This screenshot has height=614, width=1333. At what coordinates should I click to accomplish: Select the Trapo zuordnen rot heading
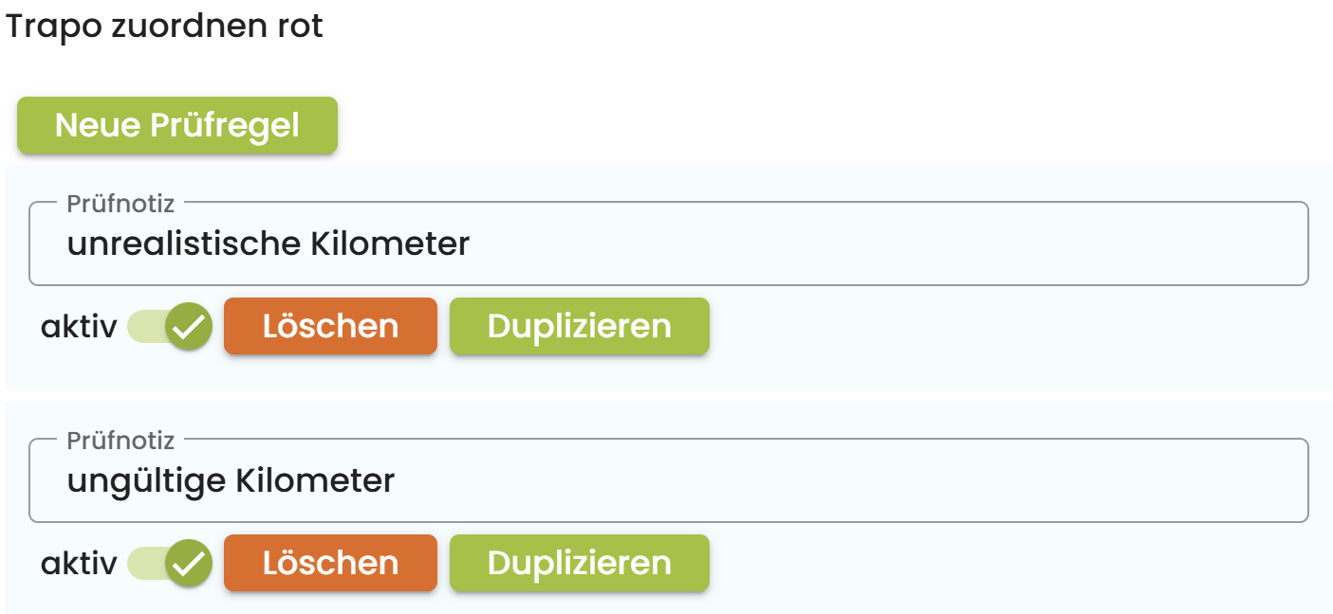[164, 27]
